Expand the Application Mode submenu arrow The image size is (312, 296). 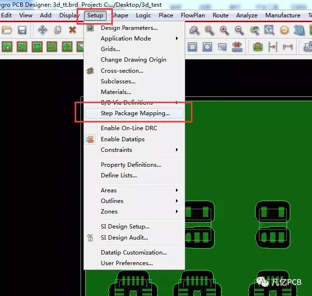[x=176, y=39]
